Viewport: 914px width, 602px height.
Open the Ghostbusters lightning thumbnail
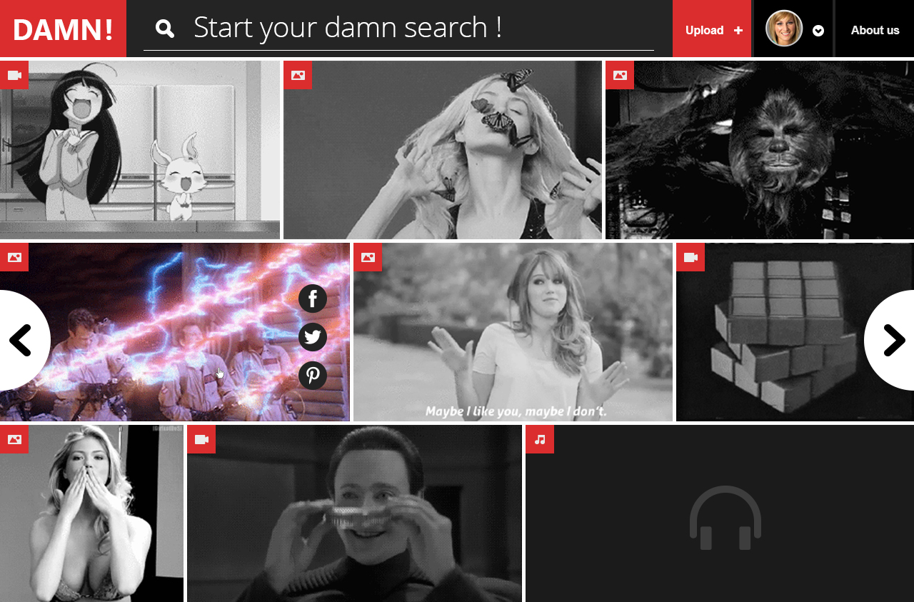point(175,332)
